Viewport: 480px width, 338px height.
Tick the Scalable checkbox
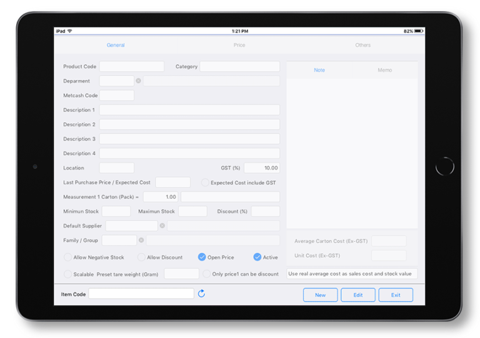[68, 274]
